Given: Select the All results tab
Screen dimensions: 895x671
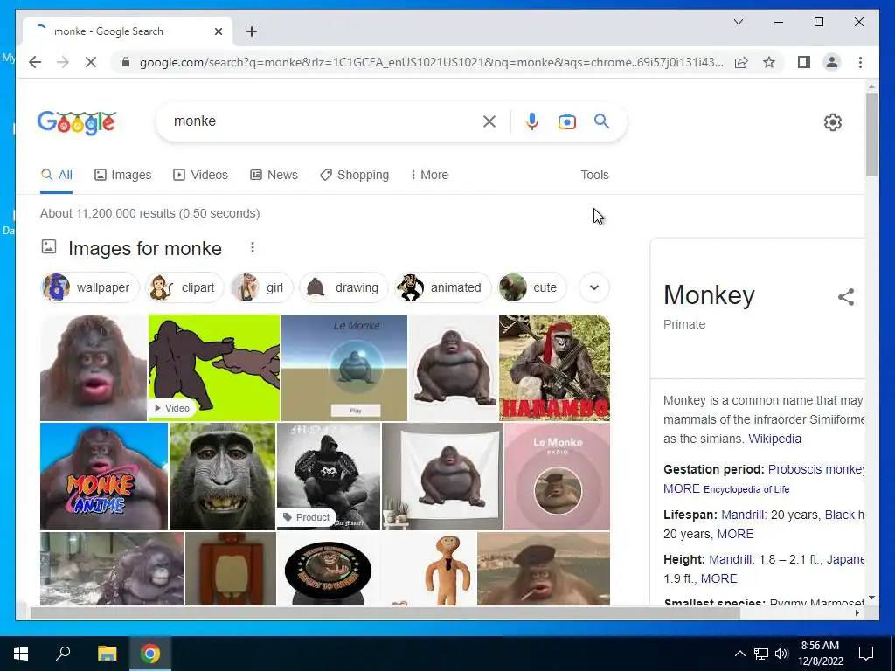Looking at the screenshot, I should [x=57, y=175].
